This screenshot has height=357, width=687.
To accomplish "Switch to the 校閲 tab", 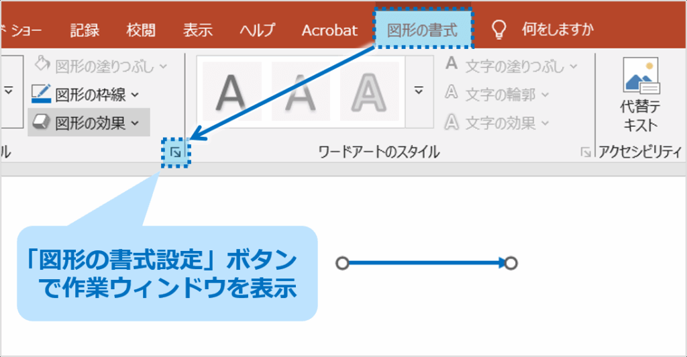I will [141, 30].
